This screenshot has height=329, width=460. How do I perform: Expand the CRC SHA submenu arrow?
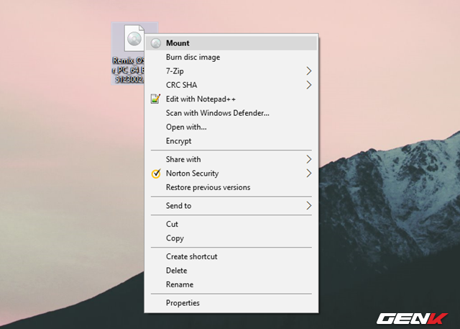coord(308,85)
